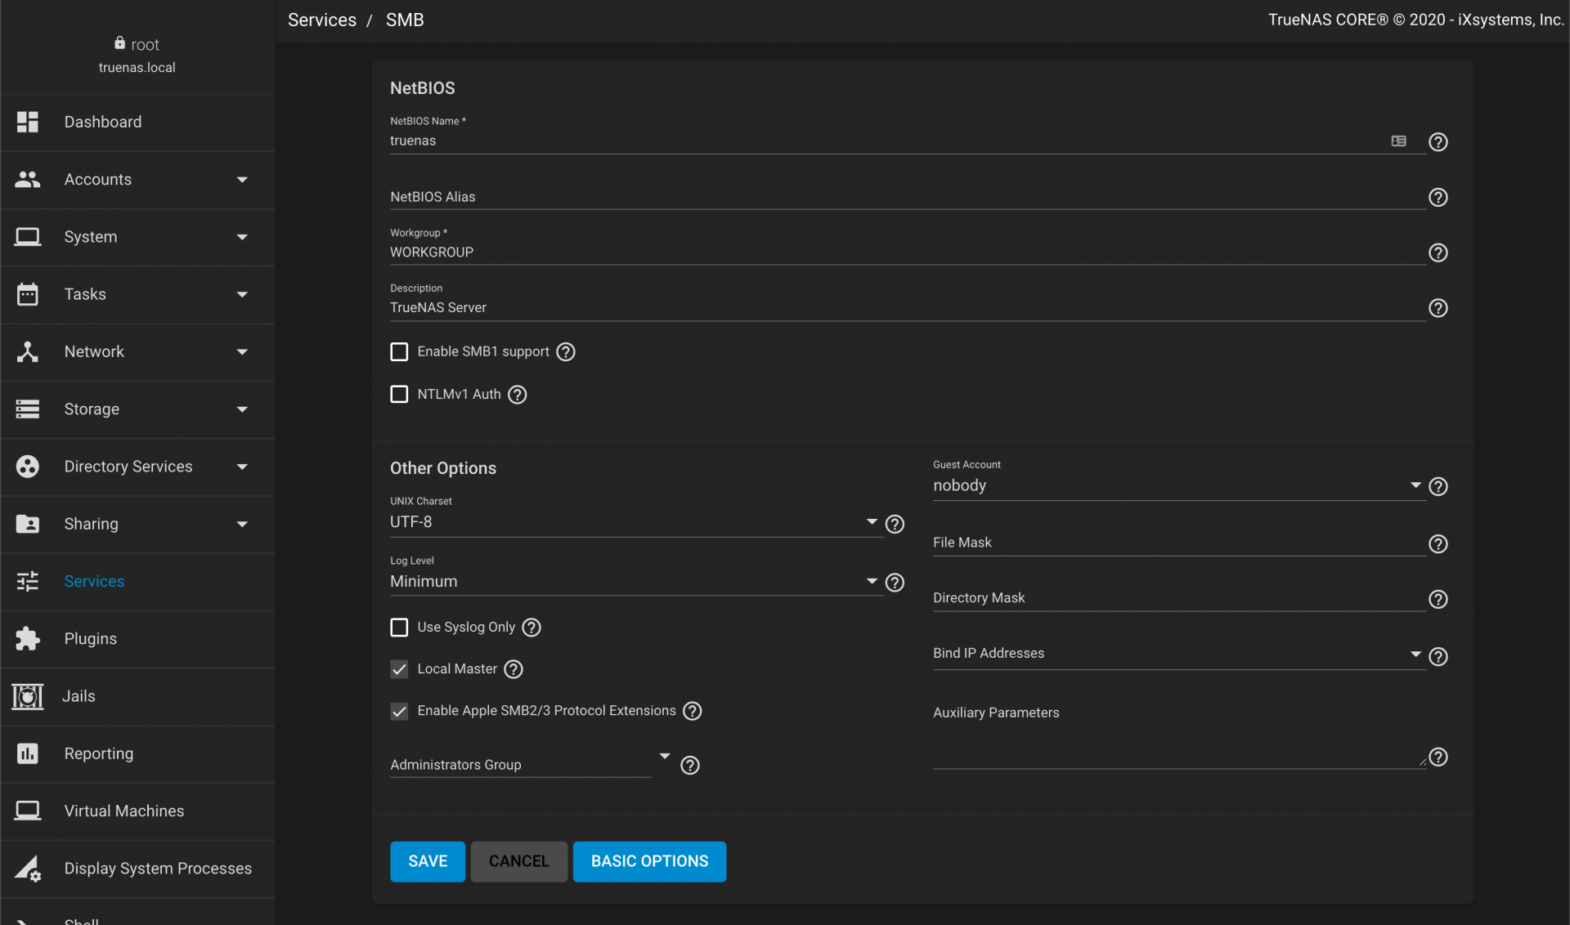This screenshot has height=925, width=1570.
Task: Open help tooltip for NTLMv1 Auth
Action: (518, 395)
